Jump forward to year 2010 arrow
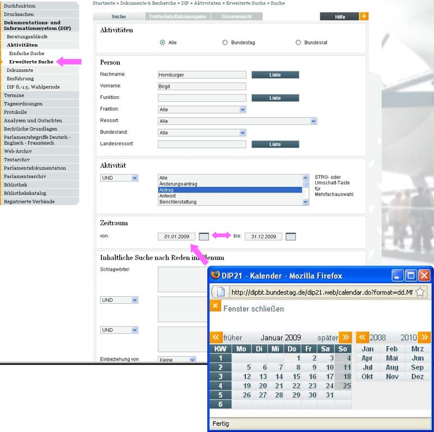Image resolution: width=434 pixels, height=432 pixels. click(x=424, y=337)
